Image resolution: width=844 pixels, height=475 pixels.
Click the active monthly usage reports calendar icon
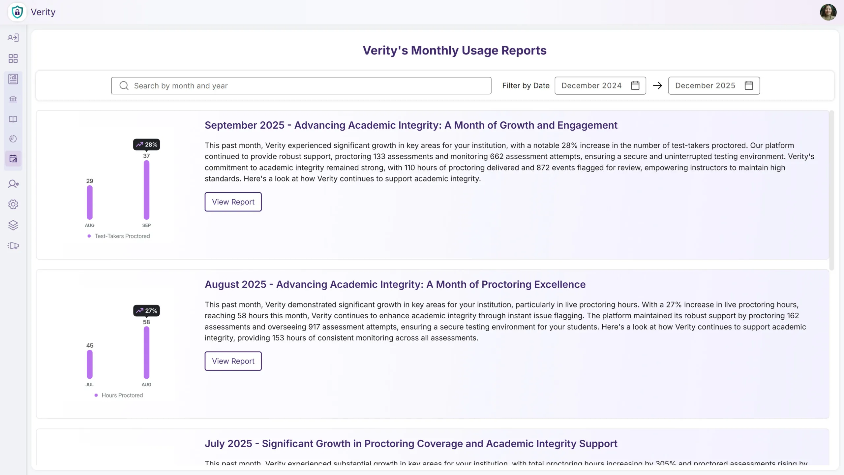pyautogui.click(x=13, y=159)
